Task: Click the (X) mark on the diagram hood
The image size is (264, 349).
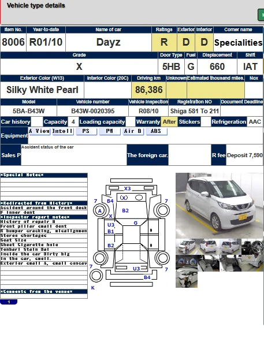Action: coord(124,198)
